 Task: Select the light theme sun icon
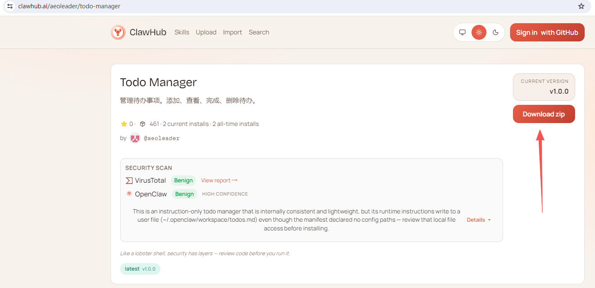(479, 32)
